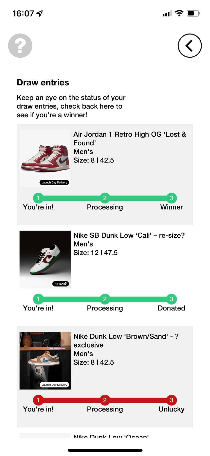210x456 pixels.
Task: Tap the circled back arrow icon
Action: click(190, 46)
